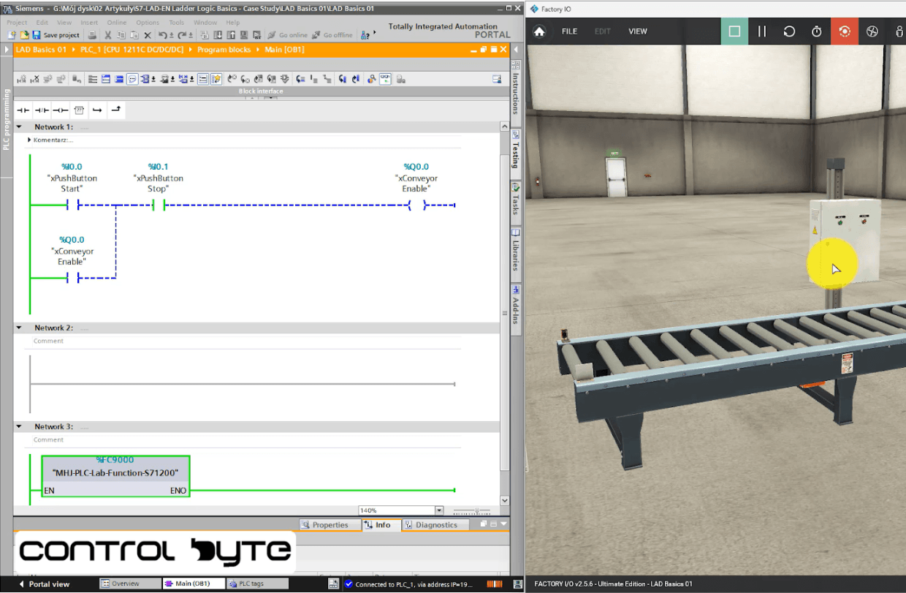
Task: Insert an empty box instruction
Action: pyautogui.click(x=79, y=110)
